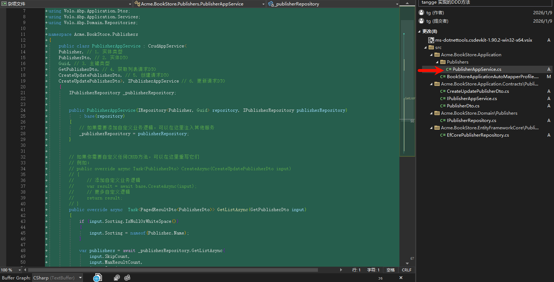Click the commit message tangge 实现的DDD方法
This screenshot has width=554, height=282.
[446, 3]
